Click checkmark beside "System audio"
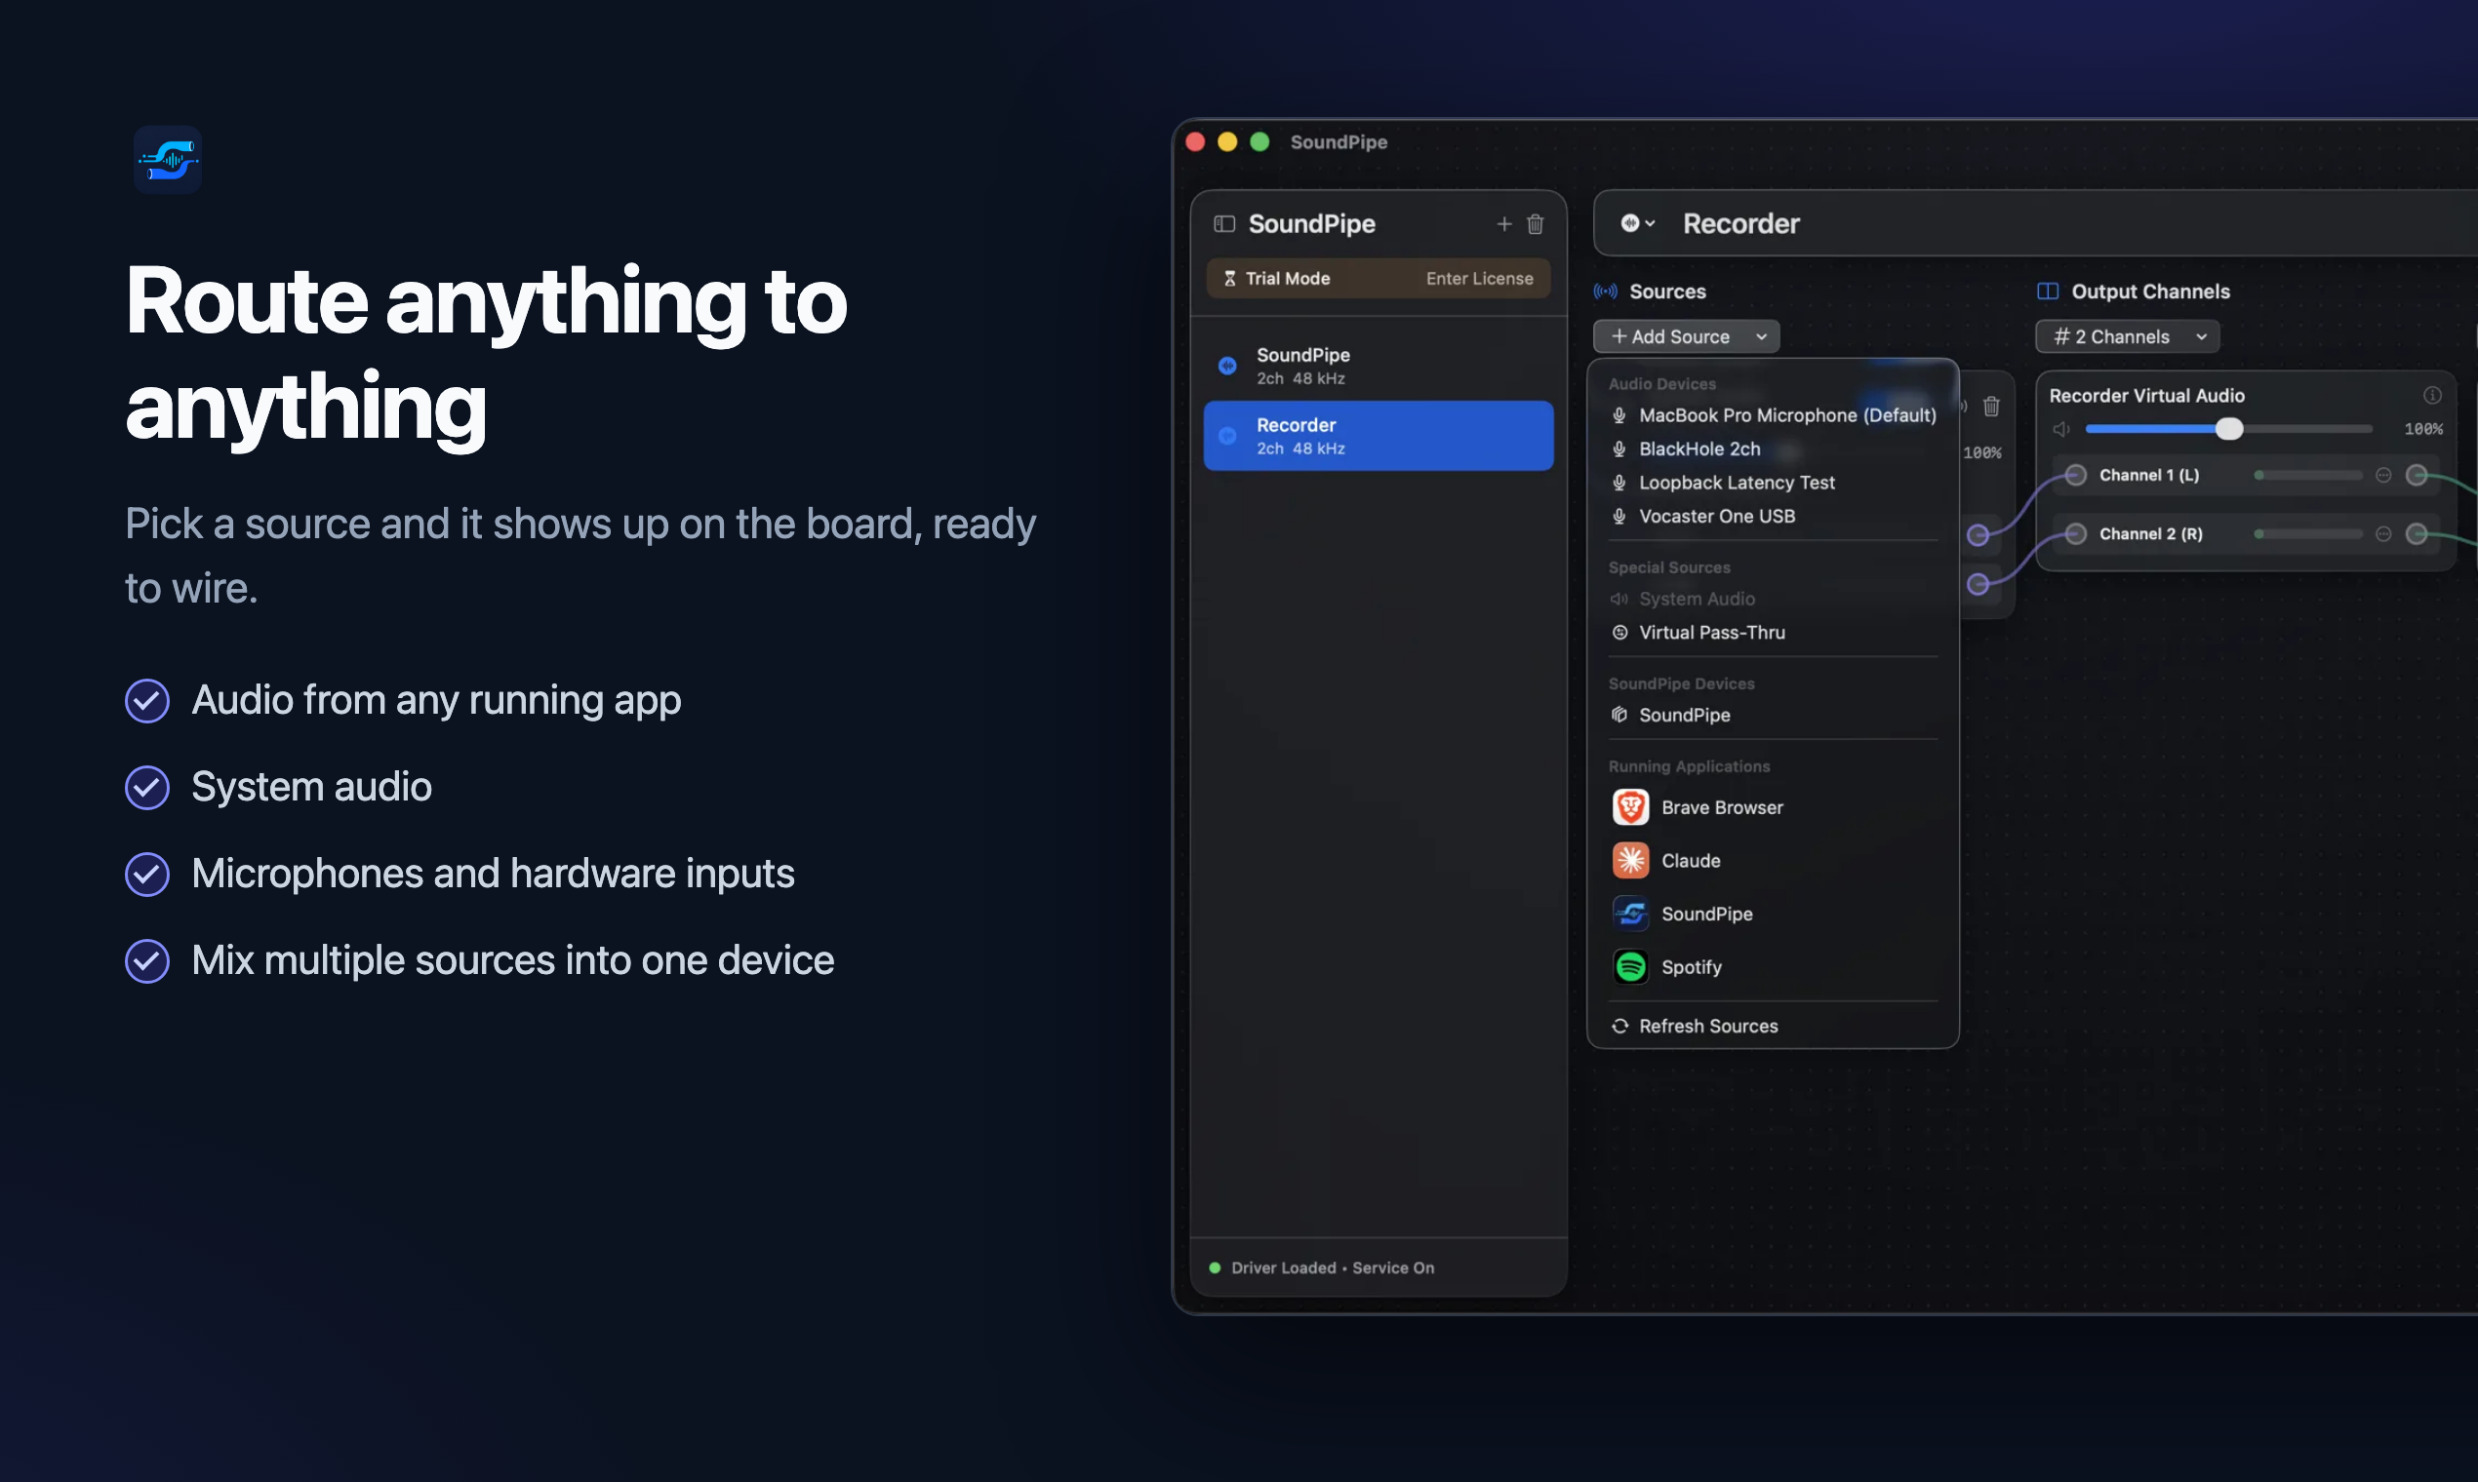Viewport: 2478px width, 1482px height. pyautogui.click(x=147, y=787)
